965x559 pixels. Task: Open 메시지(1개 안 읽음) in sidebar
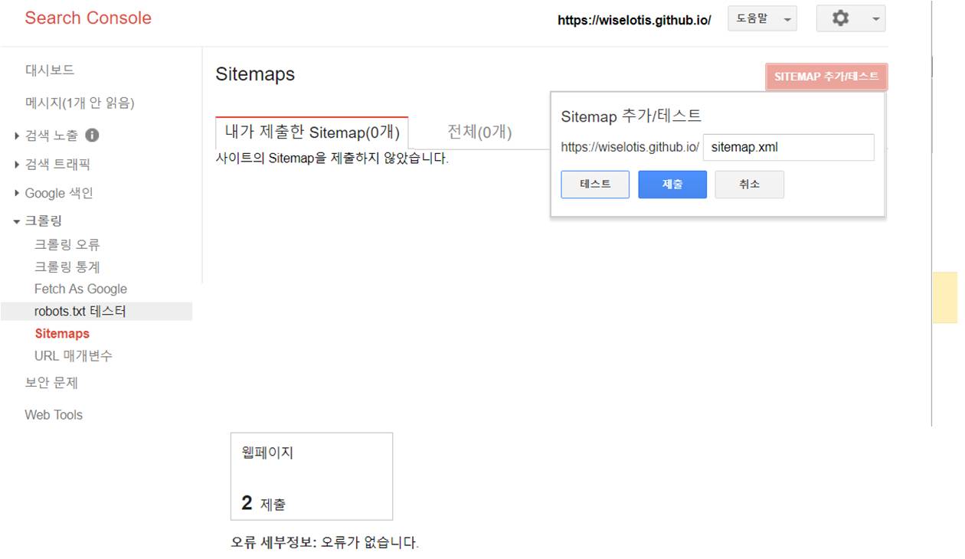point(80,103)
